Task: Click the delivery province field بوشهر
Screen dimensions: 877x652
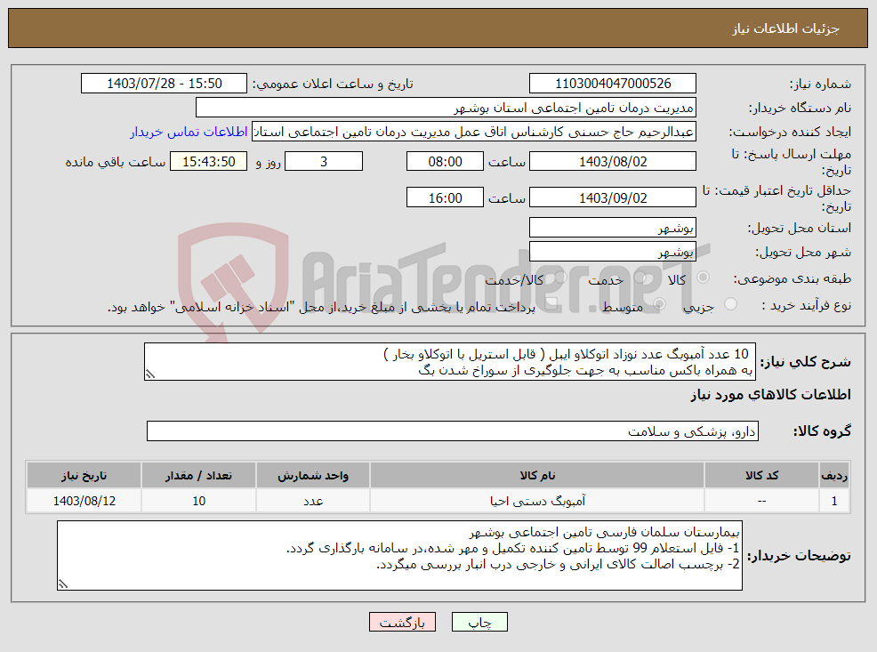Action: (x=613, y=228)
